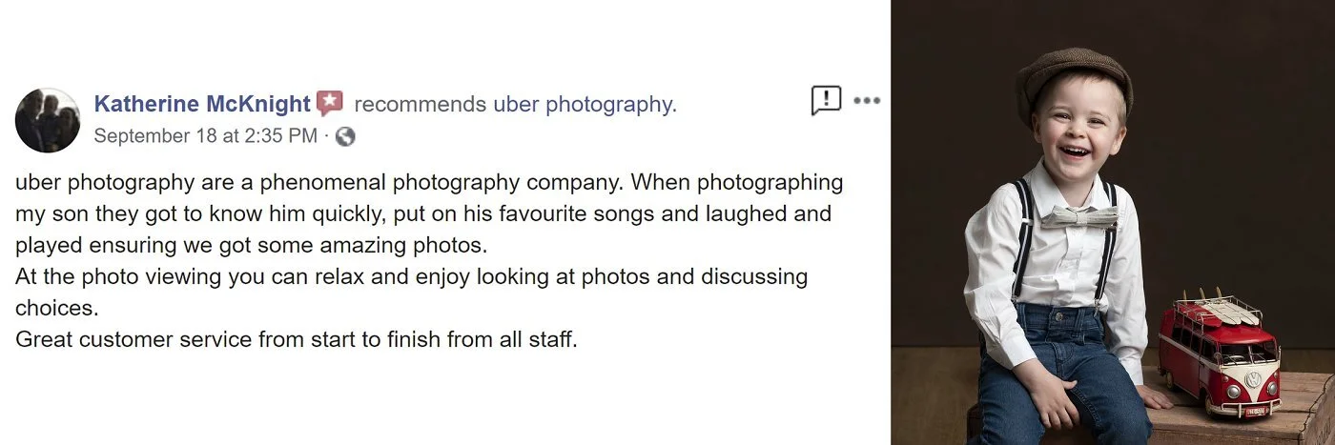Image resolution: width=1335 pixels, height=445 pixels.
Task: Click the 'At the photo viewing' sentence
Action: [x=412, y=293]
